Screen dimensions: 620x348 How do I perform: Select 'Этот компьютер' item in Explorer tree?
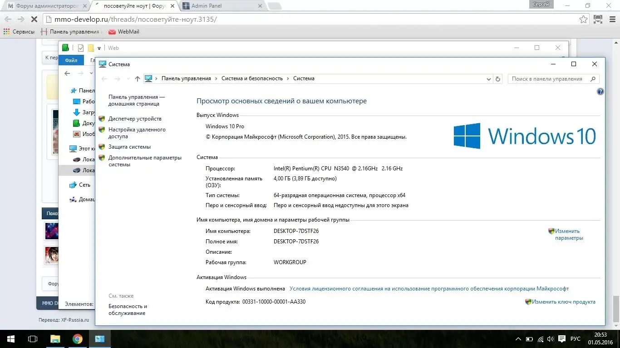pyautogui.click(x=82, y=148)
